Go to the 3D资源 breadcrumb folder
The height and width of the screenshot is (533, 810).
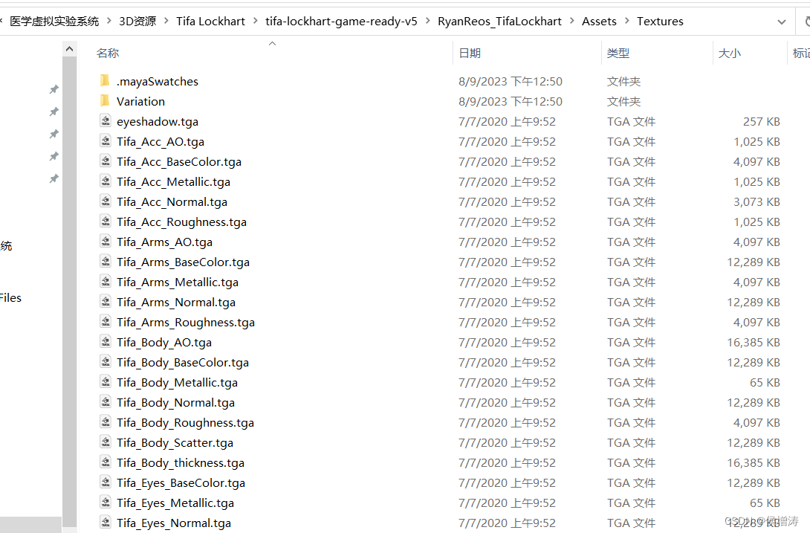tap(137, 22)
